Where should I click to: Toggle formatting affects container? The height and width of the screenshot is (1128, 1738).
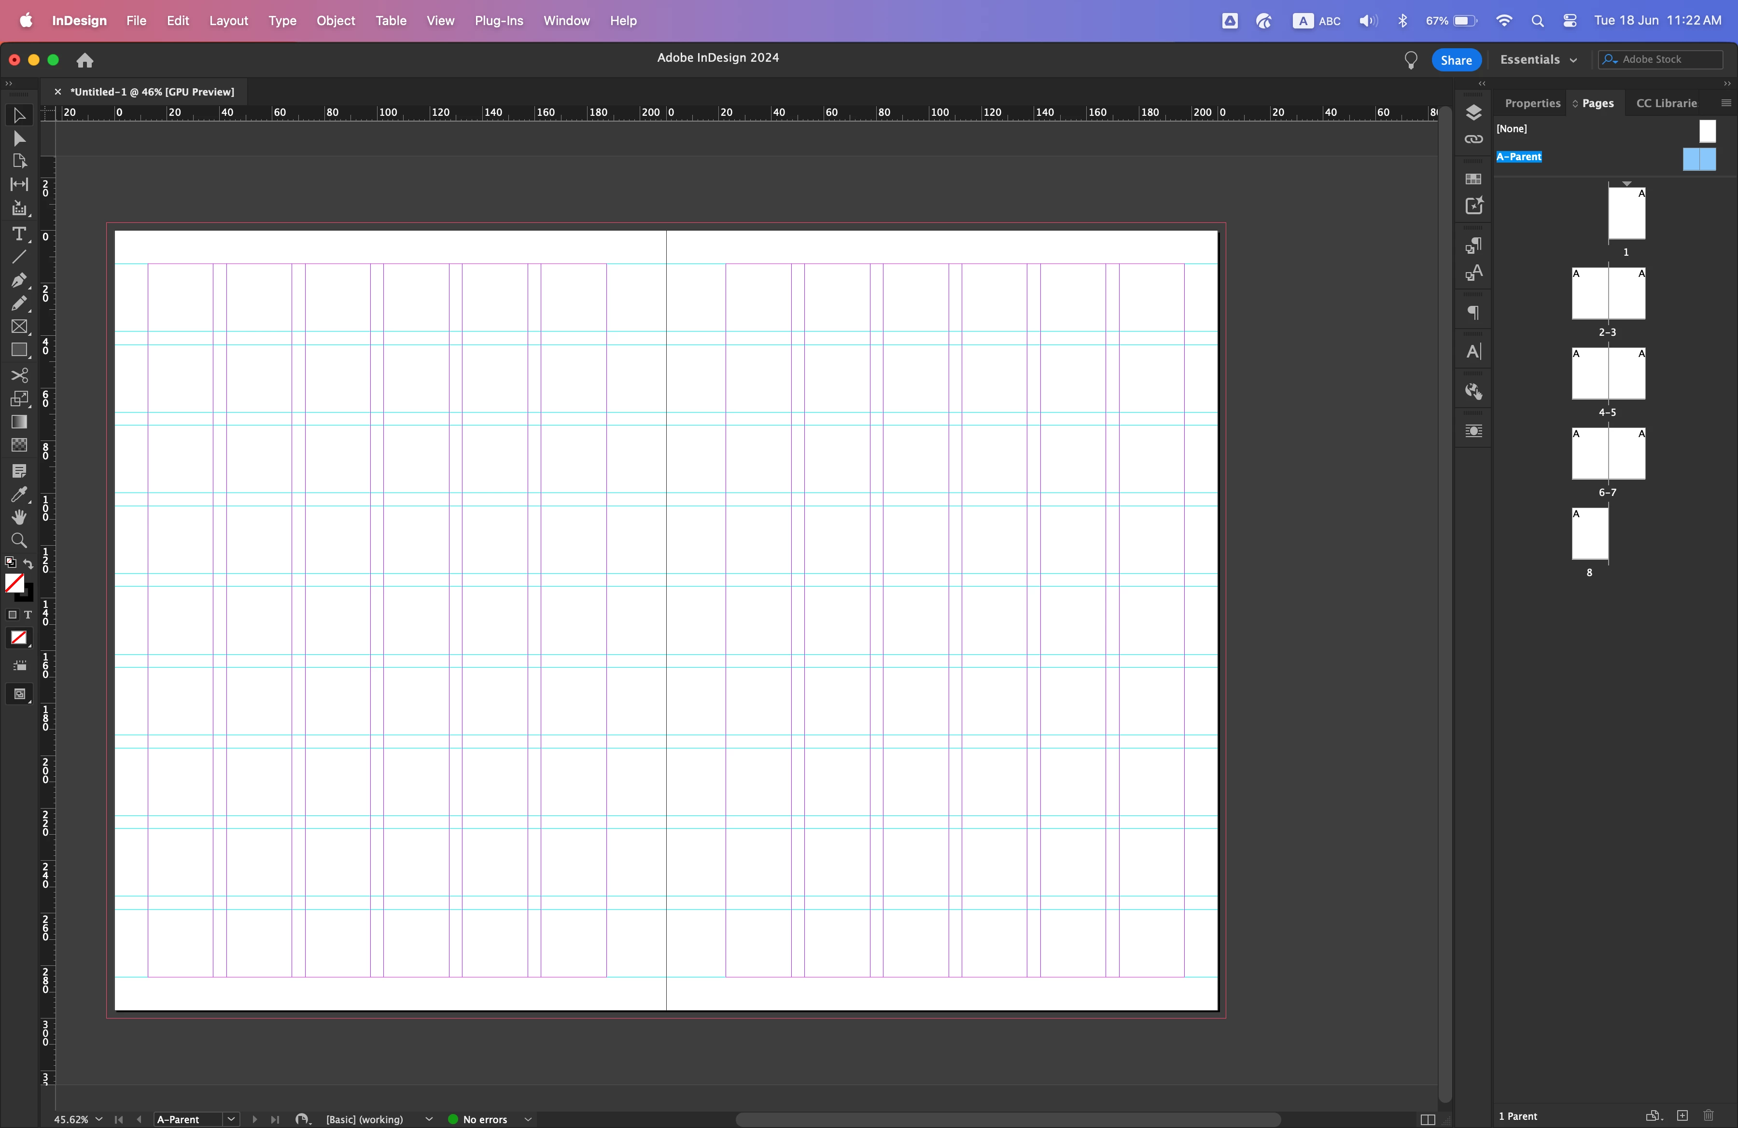click(x=12, y=615)
